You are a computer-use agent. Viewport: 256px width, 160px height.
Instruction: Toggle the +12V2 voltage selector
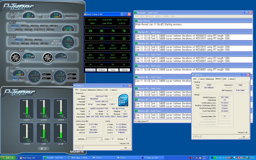click(x=24, y=26)
